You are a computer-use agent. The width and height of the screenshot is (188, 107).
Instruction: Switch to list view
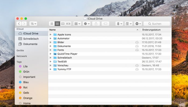[x=57, y=24]
